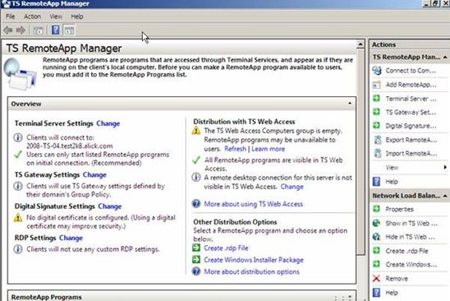The width and height of the screenshot is (450, 301).
Task: Click the Create Windows Installer action icon
Action: (377, 264)
